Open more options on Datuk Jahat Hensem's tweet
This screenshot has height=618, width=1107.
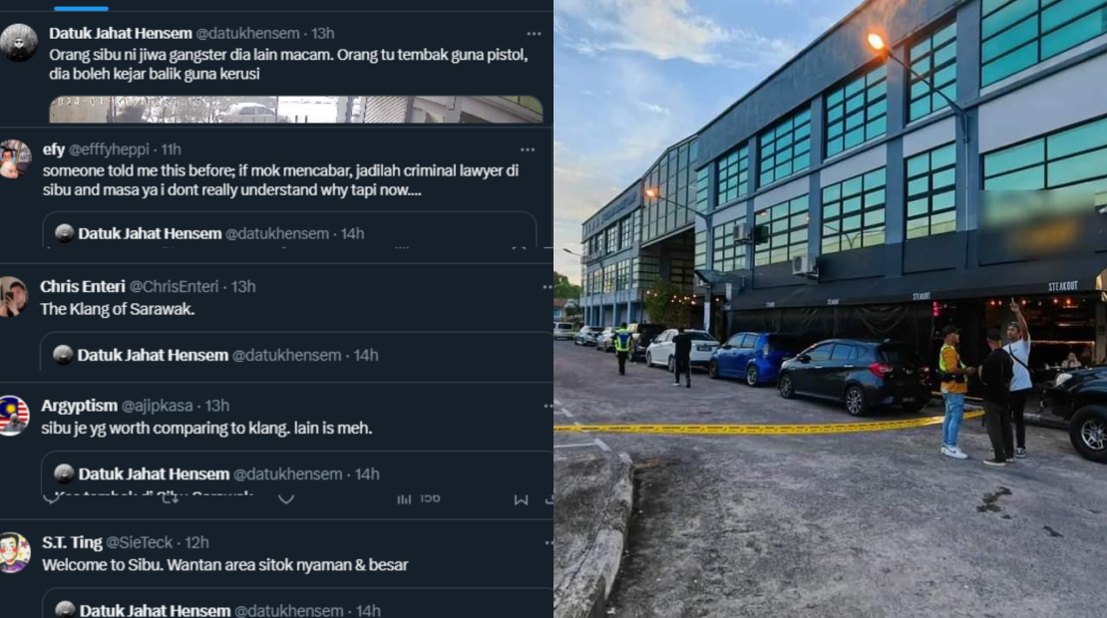(x=534, y=33)
